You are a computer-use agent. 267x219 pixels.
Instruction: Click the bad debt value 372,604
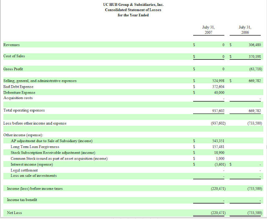[x=218, y=87]
